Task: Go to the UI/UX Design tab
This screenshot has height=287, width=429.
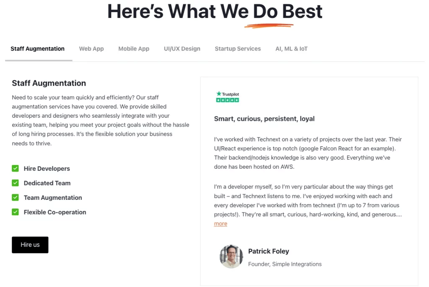Action: click(x=182, y=49)
